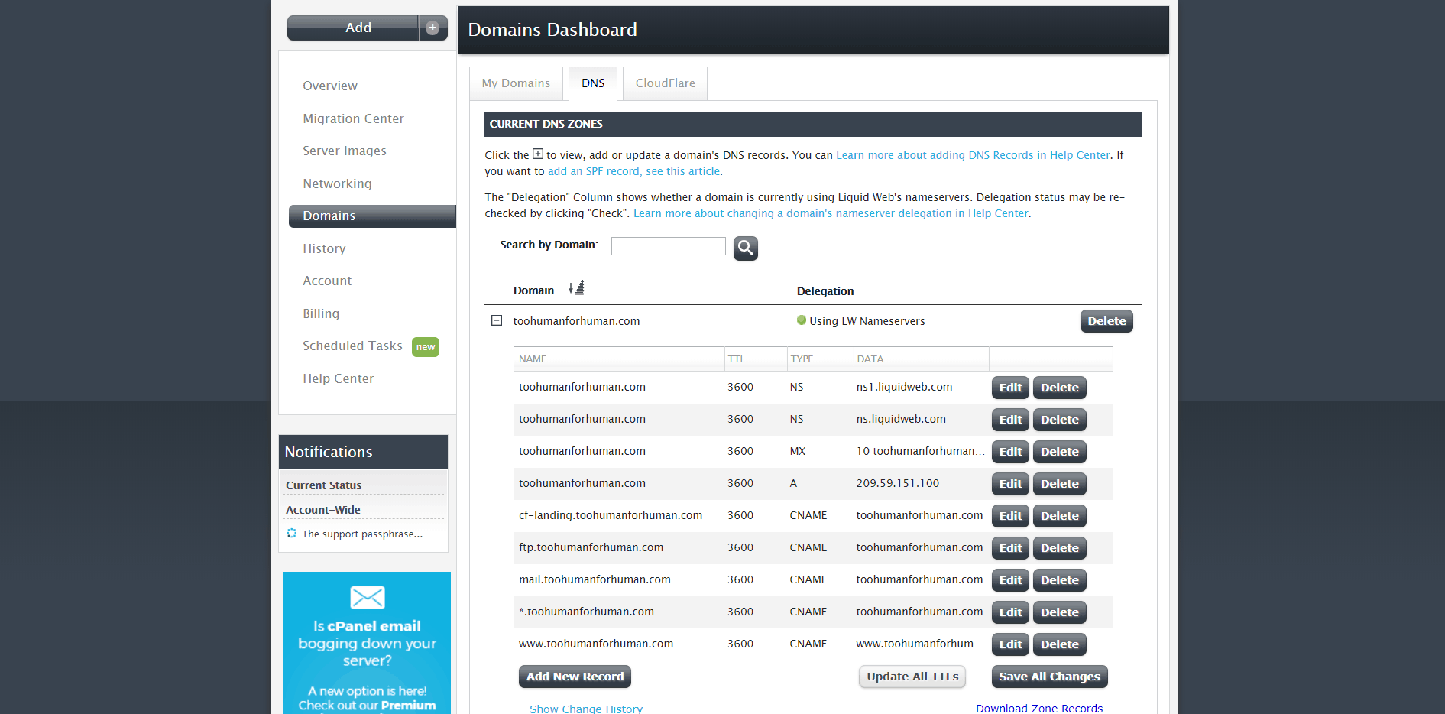Click the Delegation column header

click(825, 291)
